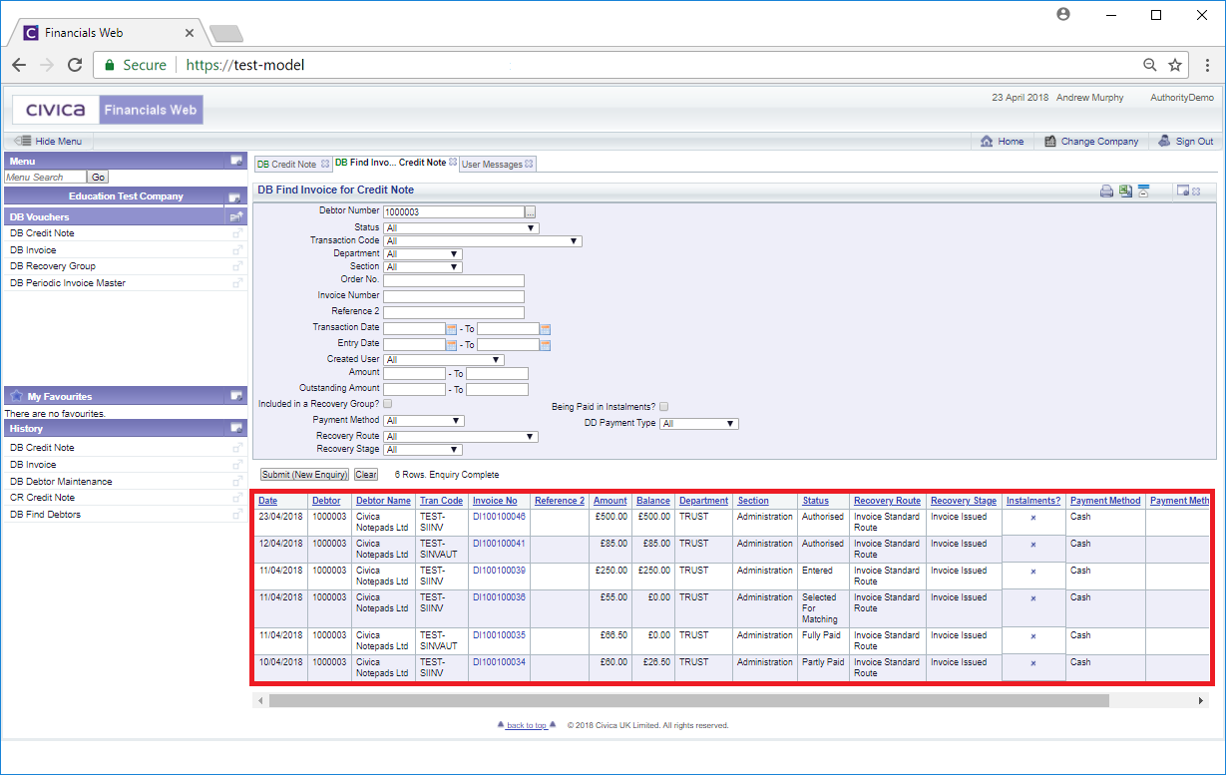This screenshot has height=775, width=1227.
Task: Open the Transaction Code dropdown
Action: click(483, 241)
